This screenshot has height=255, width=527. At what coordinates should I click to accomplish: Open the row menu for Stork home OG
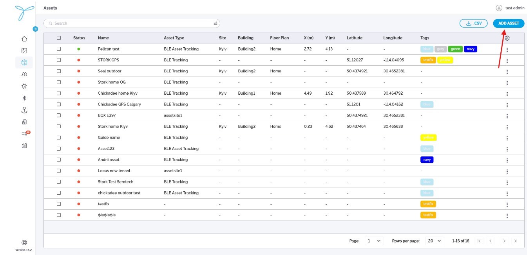(507, 83)
